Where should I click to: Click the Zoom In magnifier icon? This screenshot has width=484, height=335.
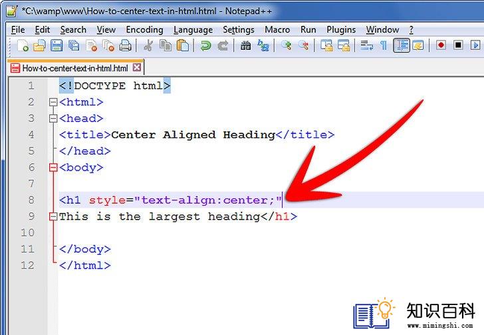[286, 46]
